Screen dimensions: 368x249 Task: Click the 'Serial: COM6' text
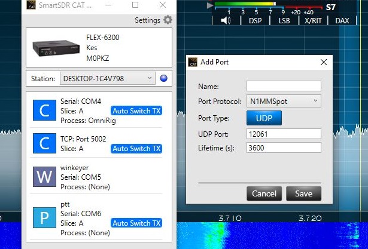[x=81, y=213]
